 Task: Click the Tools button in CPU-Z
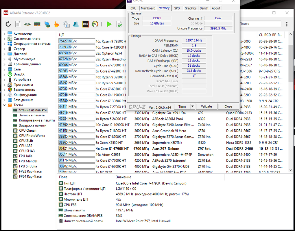[x=182, y=107]
